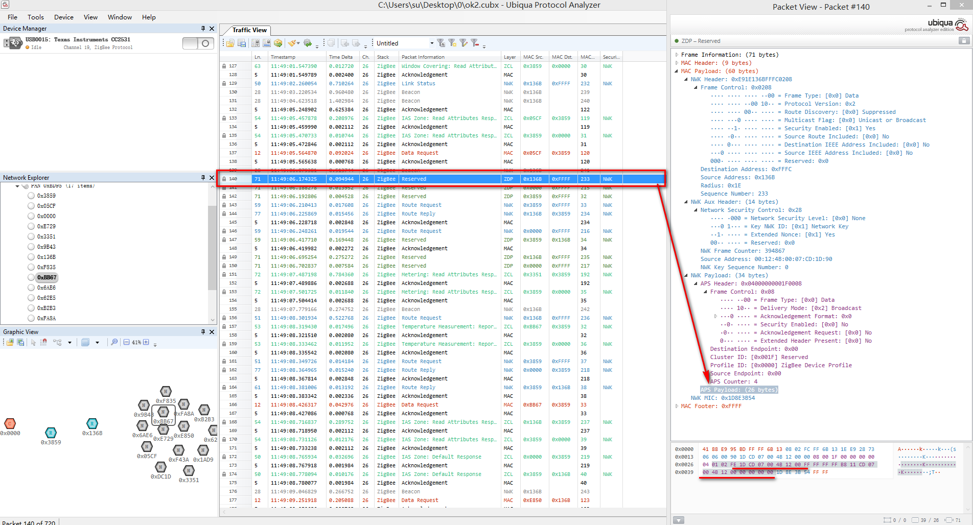The height and width of the screenshot is (525, 973).
Task: Toggle the CC2531 device capture switch
Action: [198, 43]
